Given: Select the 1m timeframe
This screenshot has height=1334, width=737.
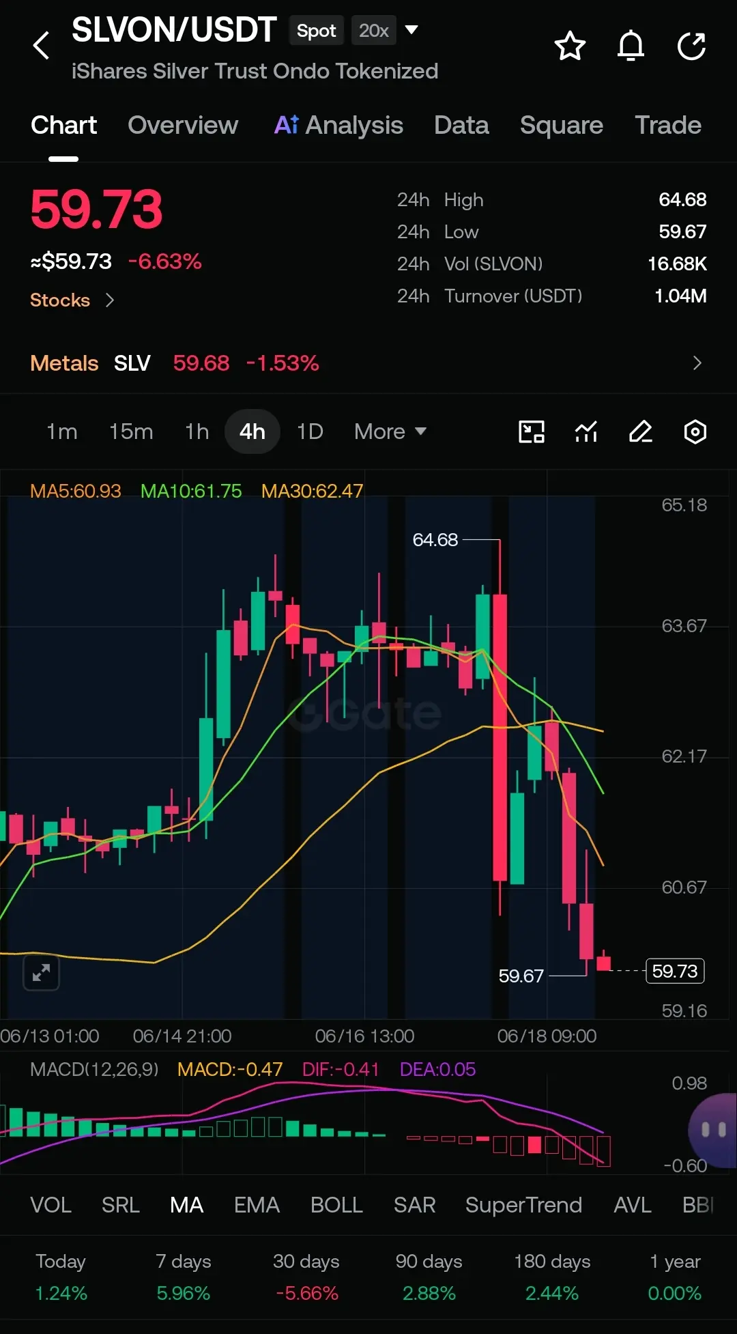Looking at the screenshot, I should 61,431.
